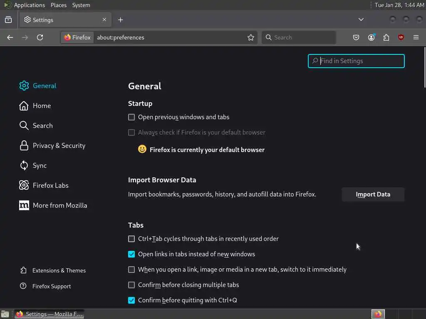Enable Open previous windows and tabs
This screenshot has width=426, height=319.
coord(131,117)
